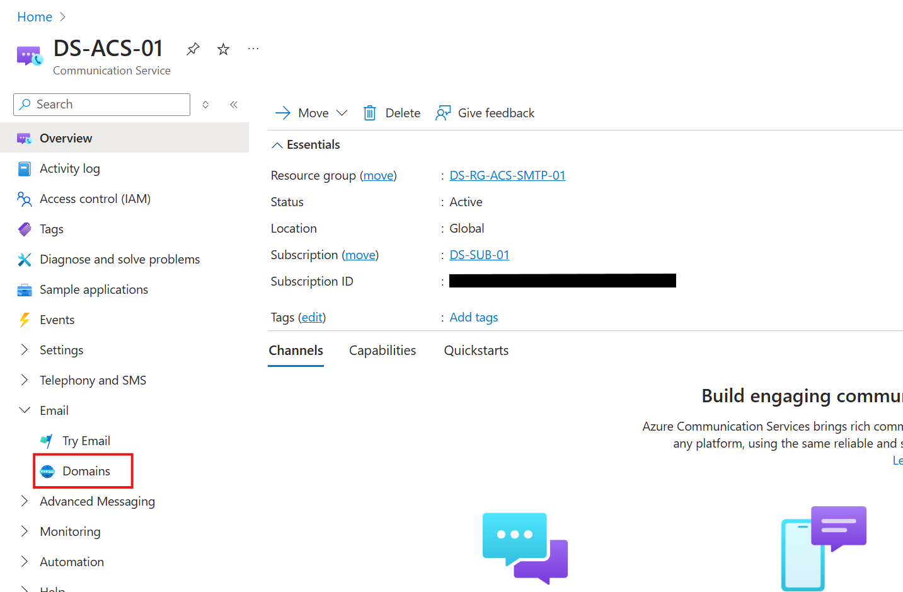Pin the DS-ACS-01 resource to dashboard
The height and width of the screenshot is (592, 903).
point(193,49)
